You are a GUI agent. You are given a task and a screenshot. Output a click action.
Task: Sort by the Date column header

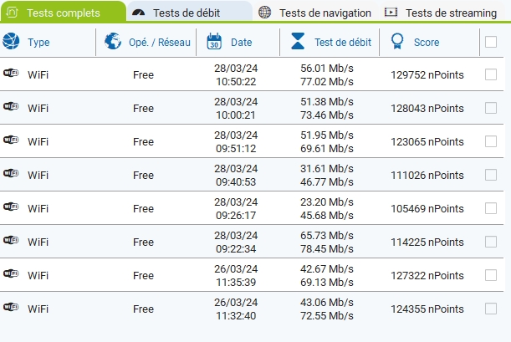[241, 43]
